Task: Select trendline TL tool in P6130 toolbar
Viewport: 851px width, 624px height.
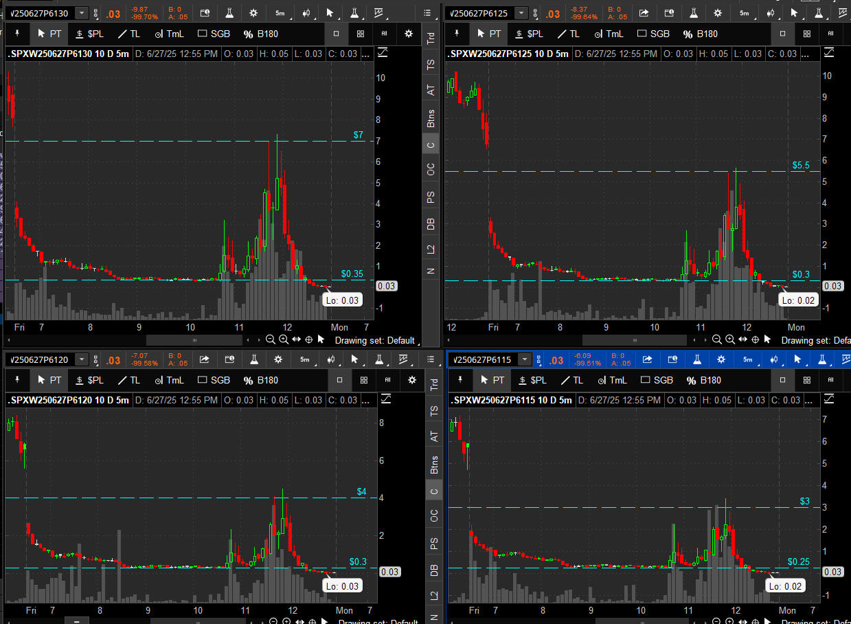Action: 128,34
